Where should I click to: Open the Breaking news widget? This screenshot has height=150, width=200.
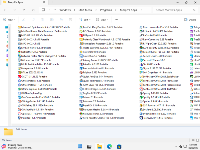(x=17, y=146)
